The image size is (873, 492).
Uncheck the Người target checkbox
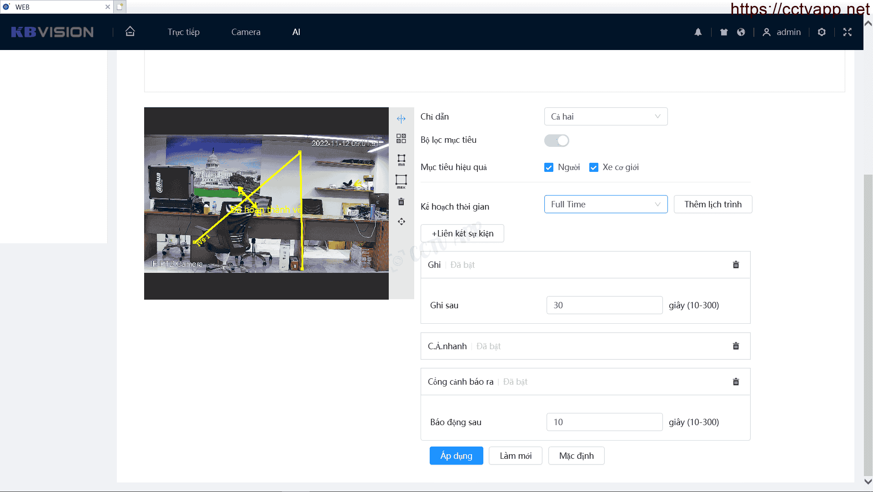[x=549, y=167]
